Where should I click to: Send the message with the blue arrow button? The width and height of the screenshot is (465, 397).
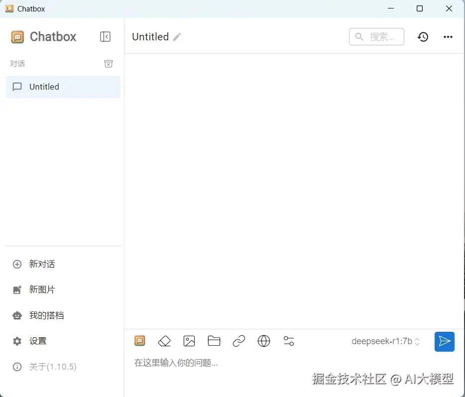pos(444,342)
